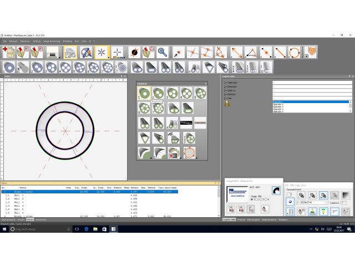Select the triangle measurement tool
The image size is (355, 266).
tap(251, 53)
